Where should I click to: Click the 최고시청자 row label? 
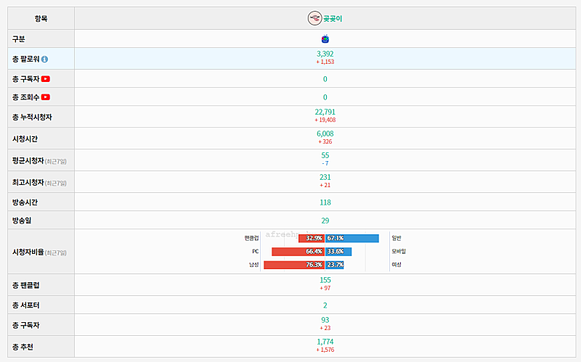28,183
